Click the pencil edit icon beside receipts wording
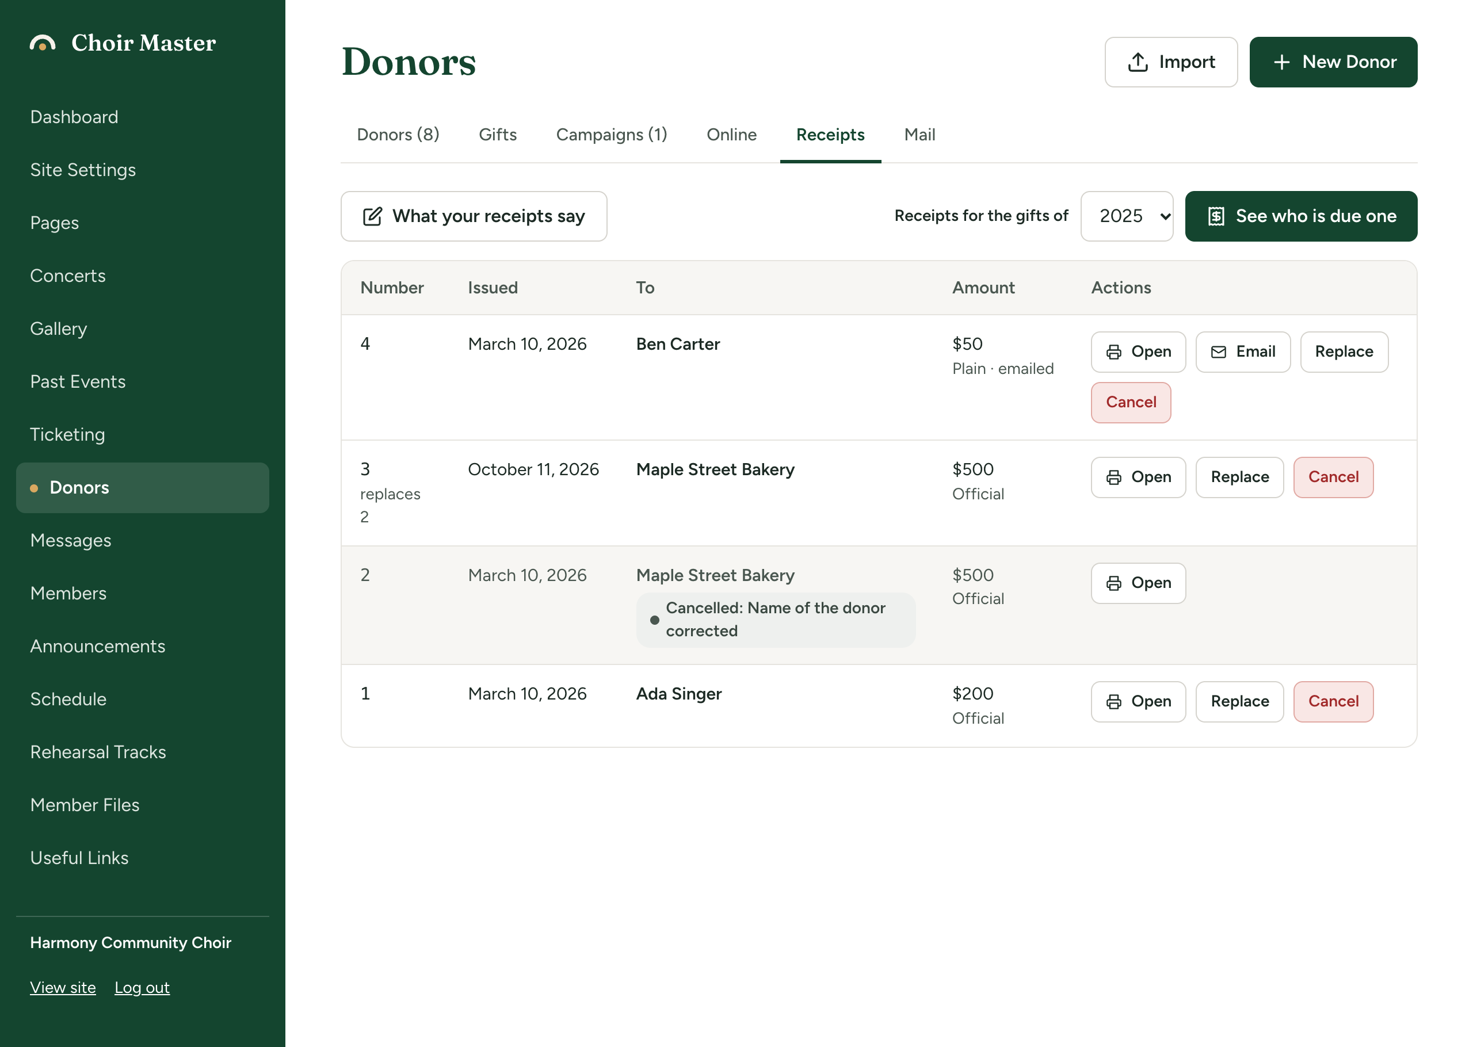1473x1047 pixels. point(373,216)
